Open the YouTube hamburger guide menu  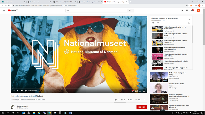[x=4, y=10]
